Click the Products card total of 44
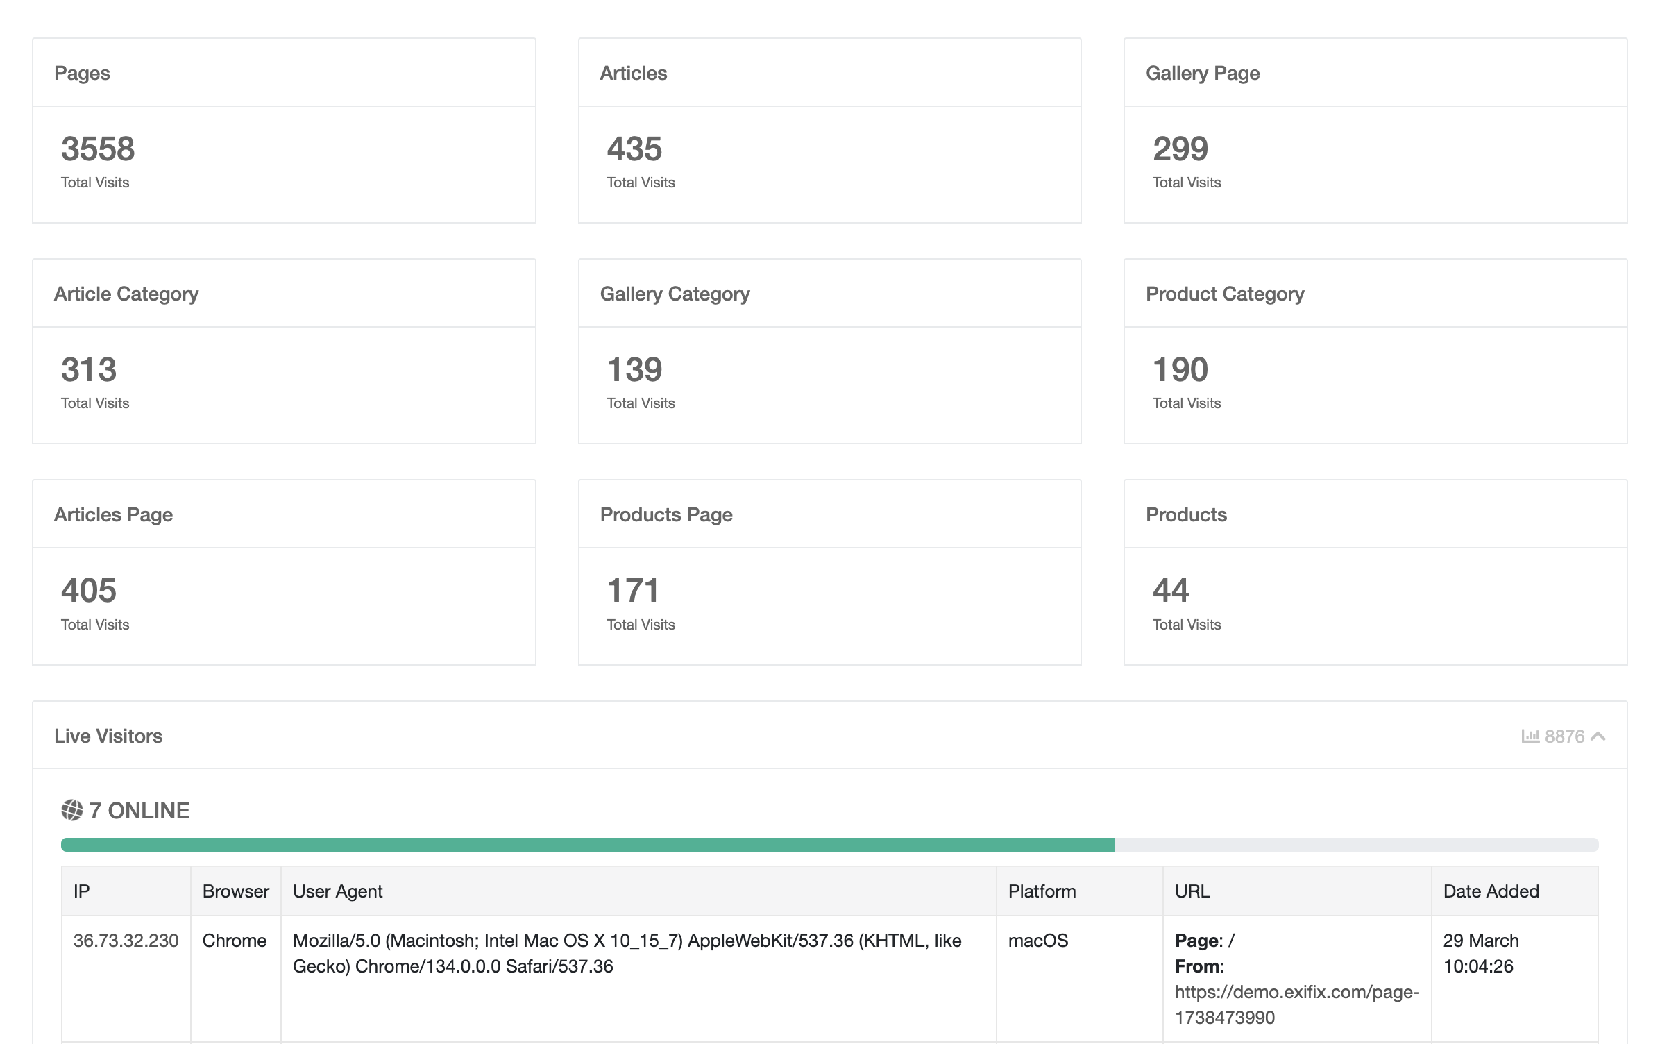 coord(1170,590)
